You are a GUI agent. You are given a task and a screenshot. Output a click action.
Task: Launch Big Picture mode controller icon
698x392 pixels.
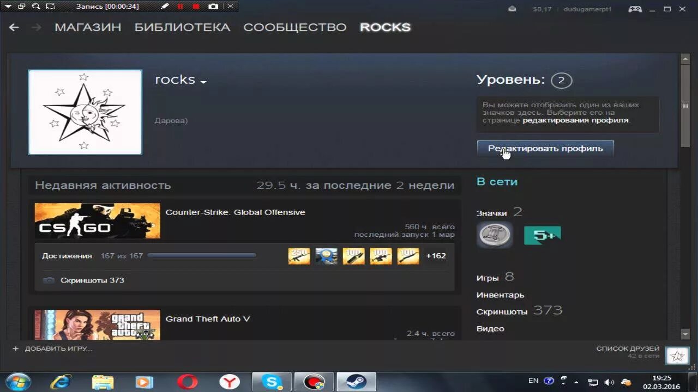tap(635, 9)
